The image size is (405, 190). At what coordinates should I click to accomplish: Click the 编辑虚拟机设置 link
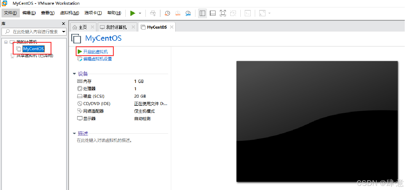(x=98, y=59)
